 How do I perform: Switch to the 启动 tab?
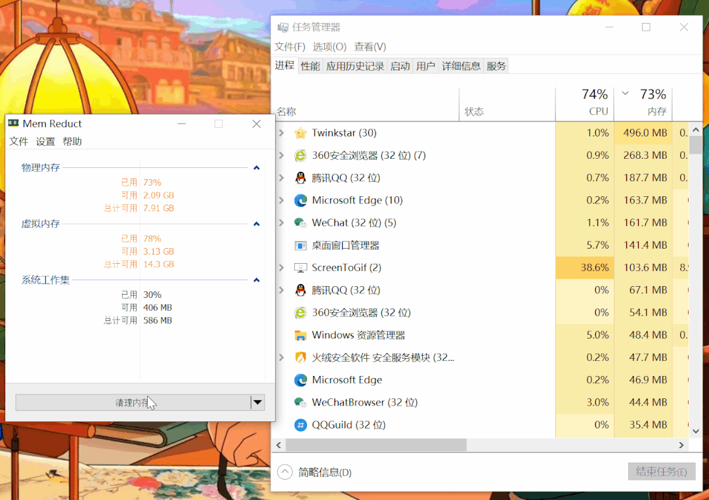pos(400,66)
